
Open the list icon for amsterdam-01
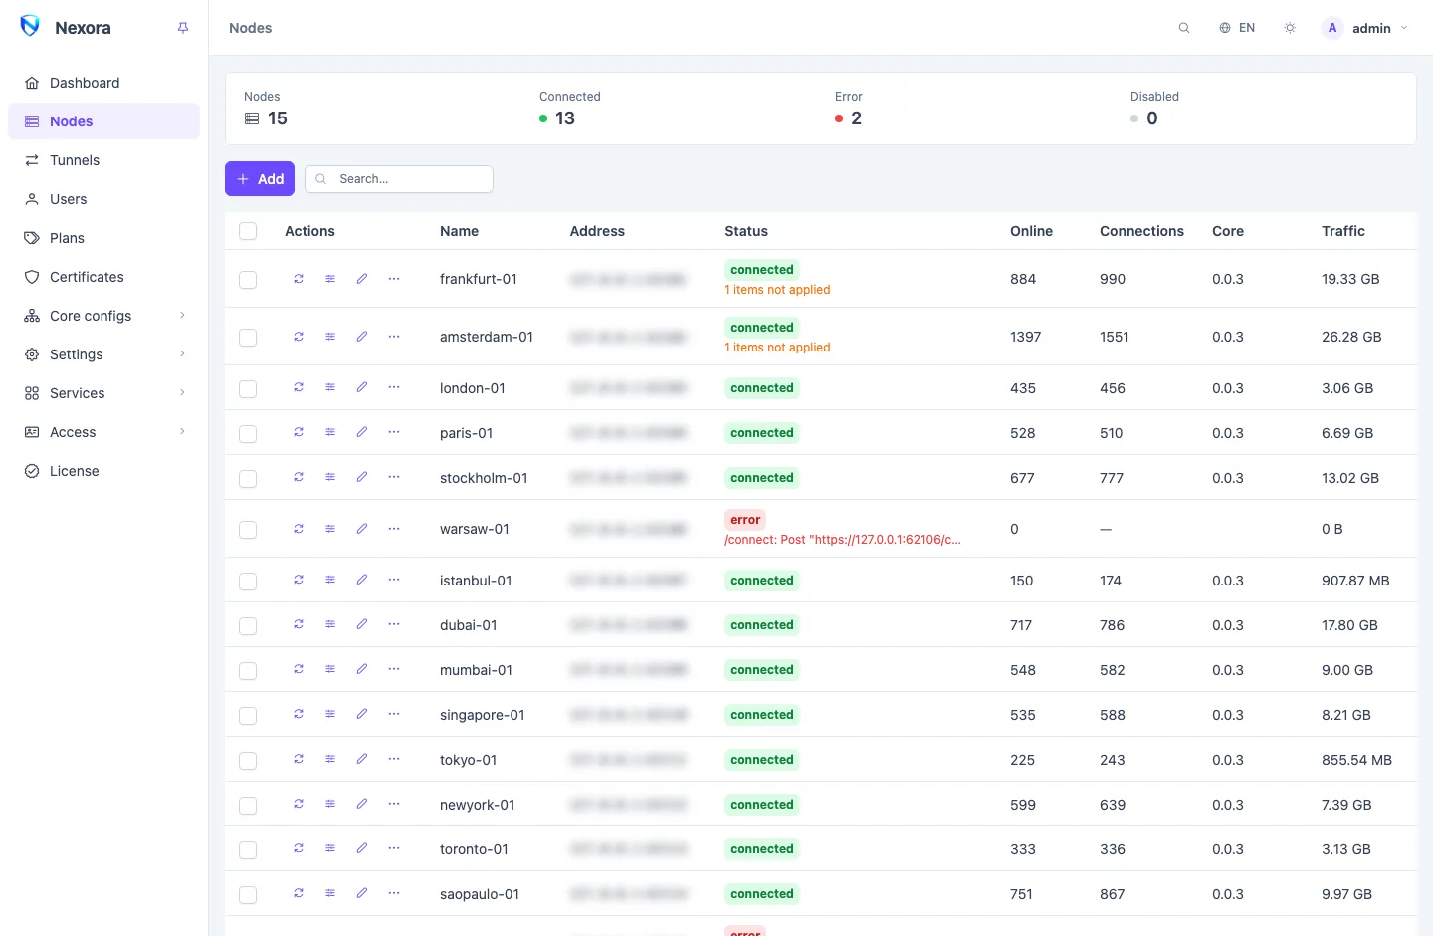330,337
